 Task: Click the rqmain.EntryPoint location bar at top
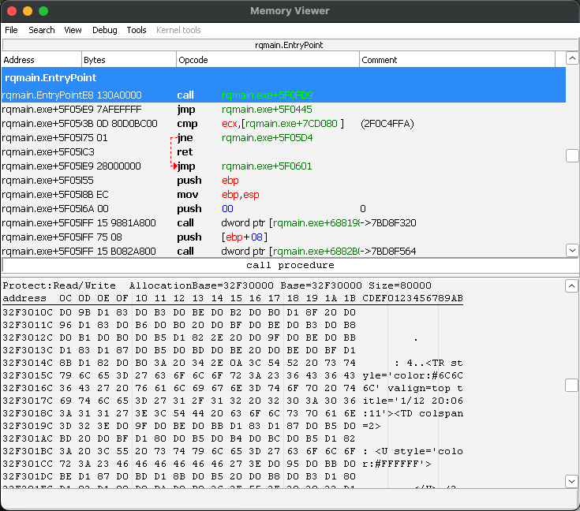coord(289,45)
